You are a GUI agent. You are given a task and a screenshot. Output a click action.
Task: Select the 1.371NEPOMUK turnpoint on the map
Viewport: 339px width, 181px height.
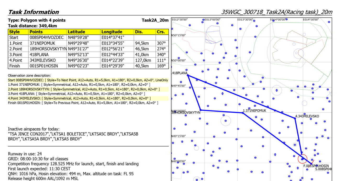243,113
